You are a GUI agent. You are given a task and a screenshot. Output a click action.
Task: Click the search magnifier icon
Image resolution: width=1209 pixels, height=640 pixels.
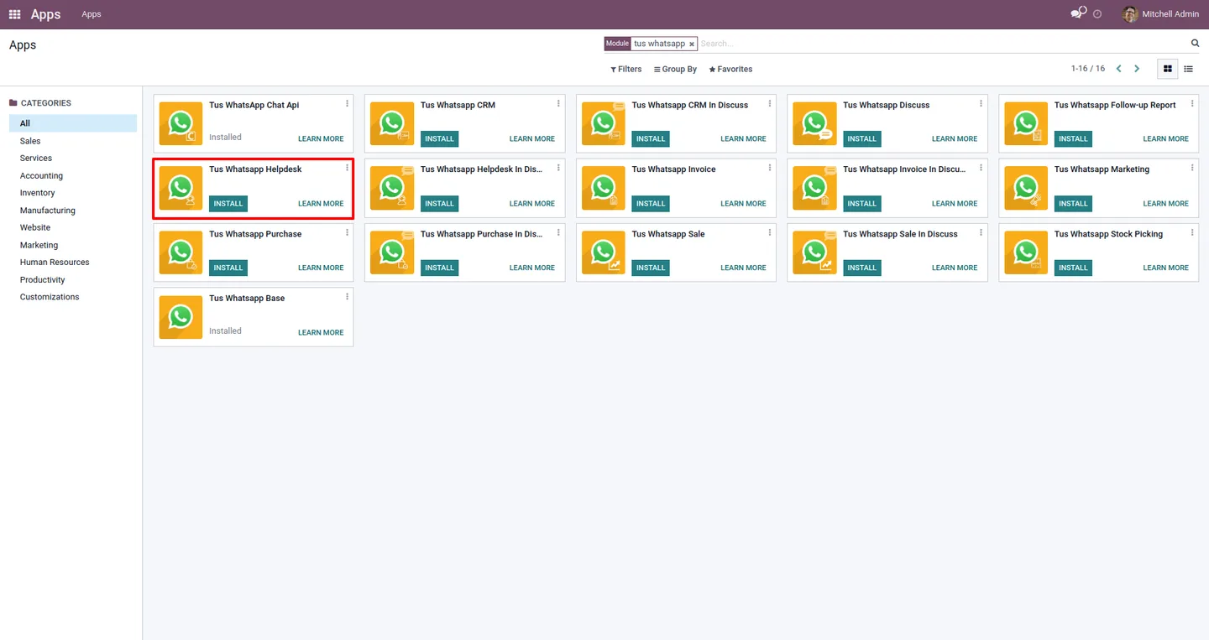click(x=1196, y=43)
